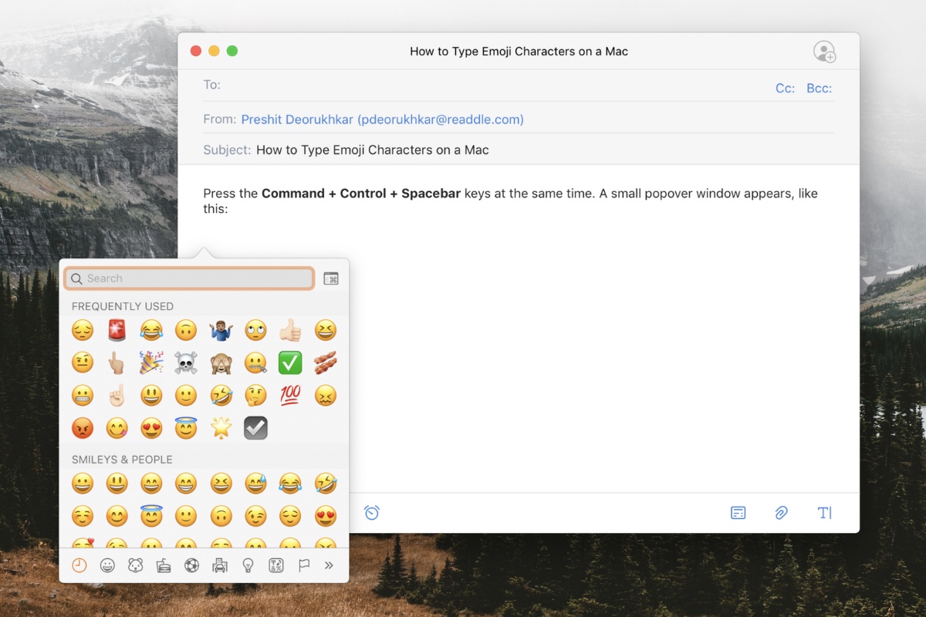Image resolution: width=926 pixels, height=617 pixels.
Task: Insert the red siren light emoji
Action: (x=117, y=330)
